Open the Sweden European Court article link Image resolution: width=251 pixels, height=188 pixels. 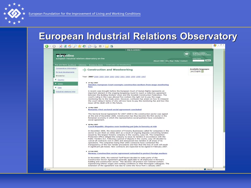pos(128,86)
